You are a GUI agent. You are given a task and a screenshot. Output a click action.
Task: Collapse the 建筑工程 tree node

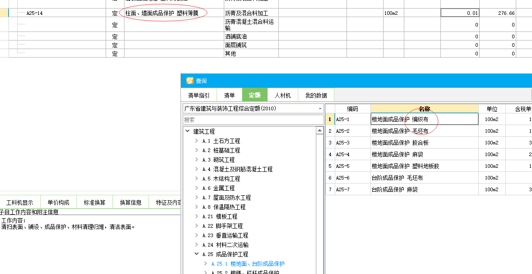click(x=188, y=131)
